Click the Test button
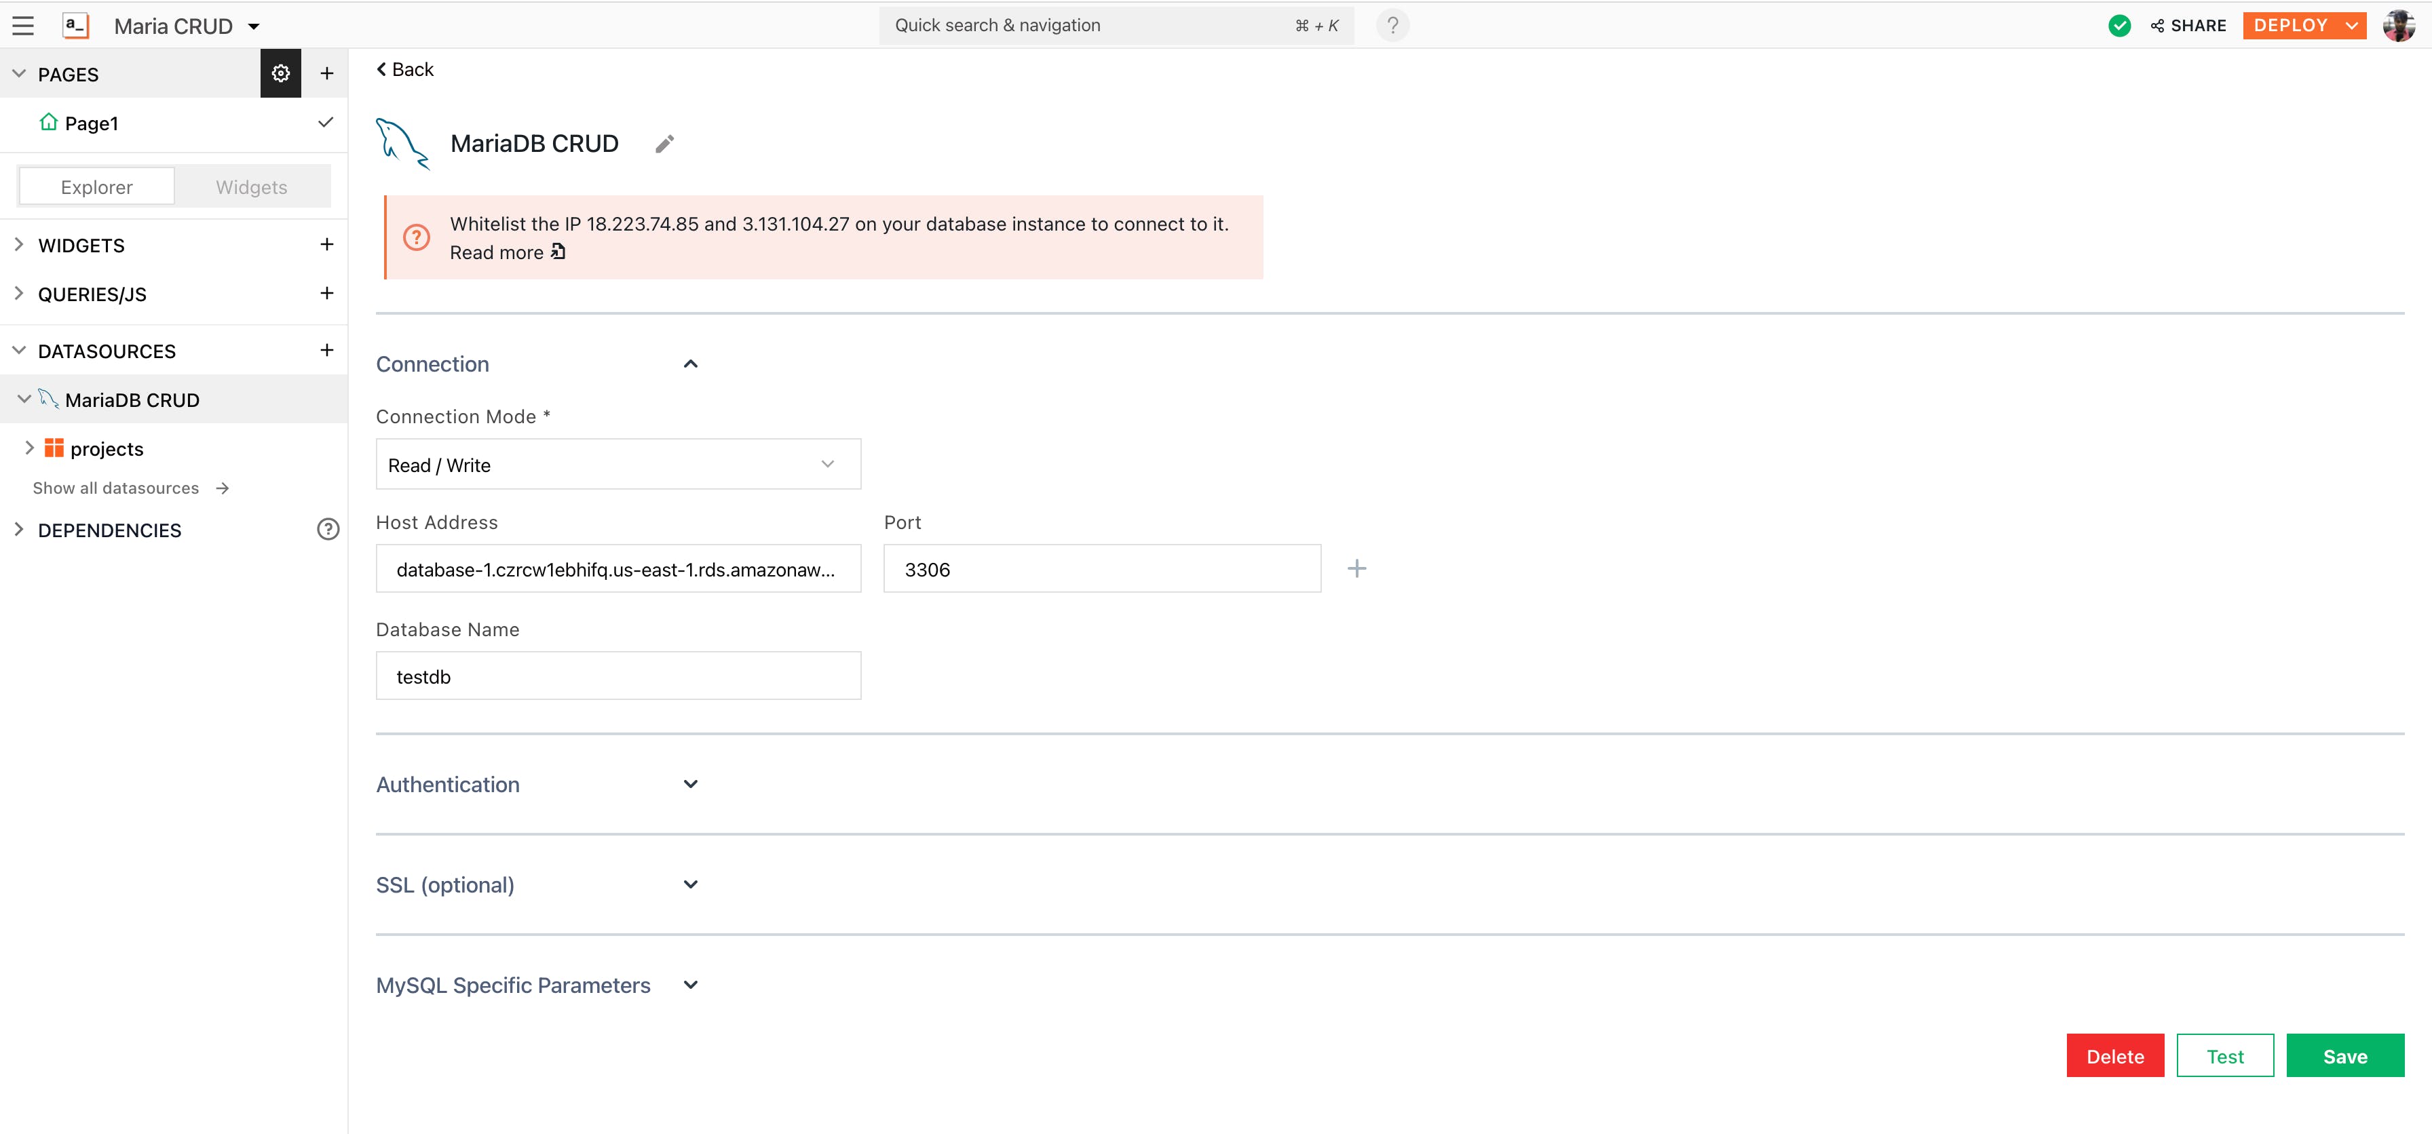2432x1134 pixels. point(2224,1056)
